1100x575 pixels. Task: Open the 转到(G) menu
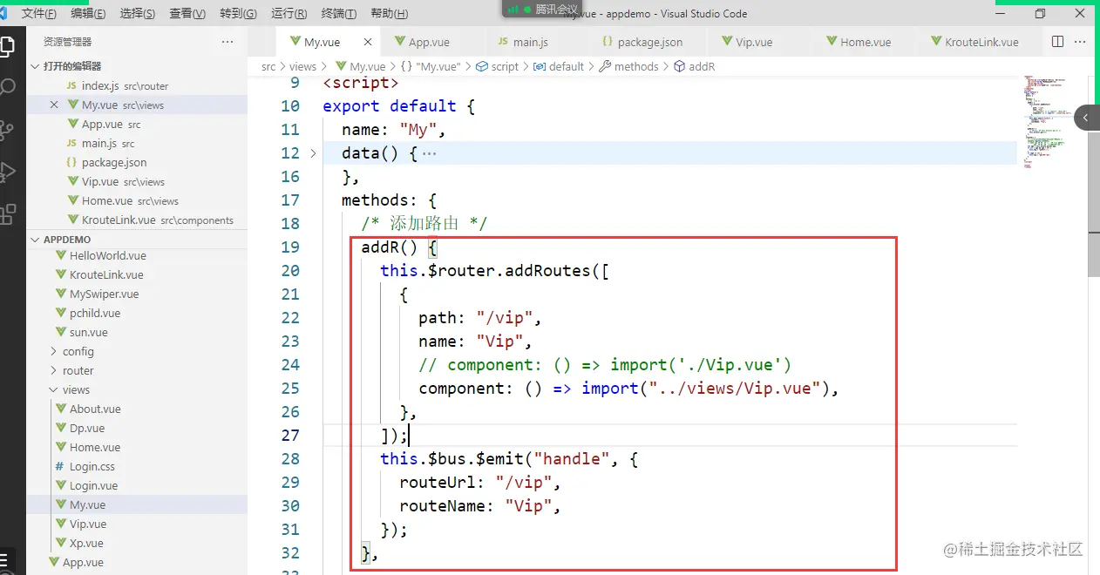tap(238, 14)
